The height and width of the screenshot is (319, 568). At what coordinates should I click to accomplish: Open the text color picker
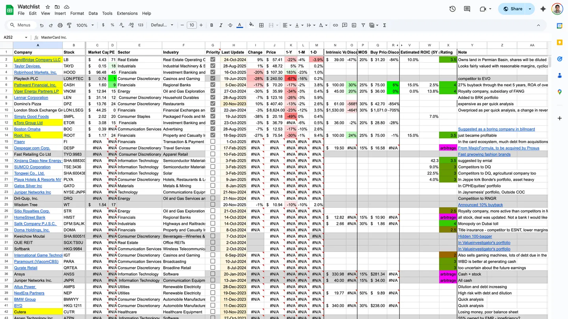pos(239,25)
